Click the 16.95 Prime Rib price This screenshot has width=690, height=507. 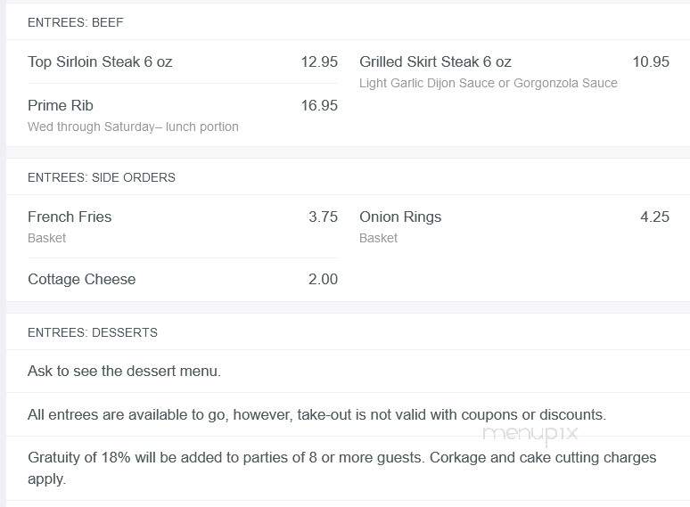click(319, 105)
